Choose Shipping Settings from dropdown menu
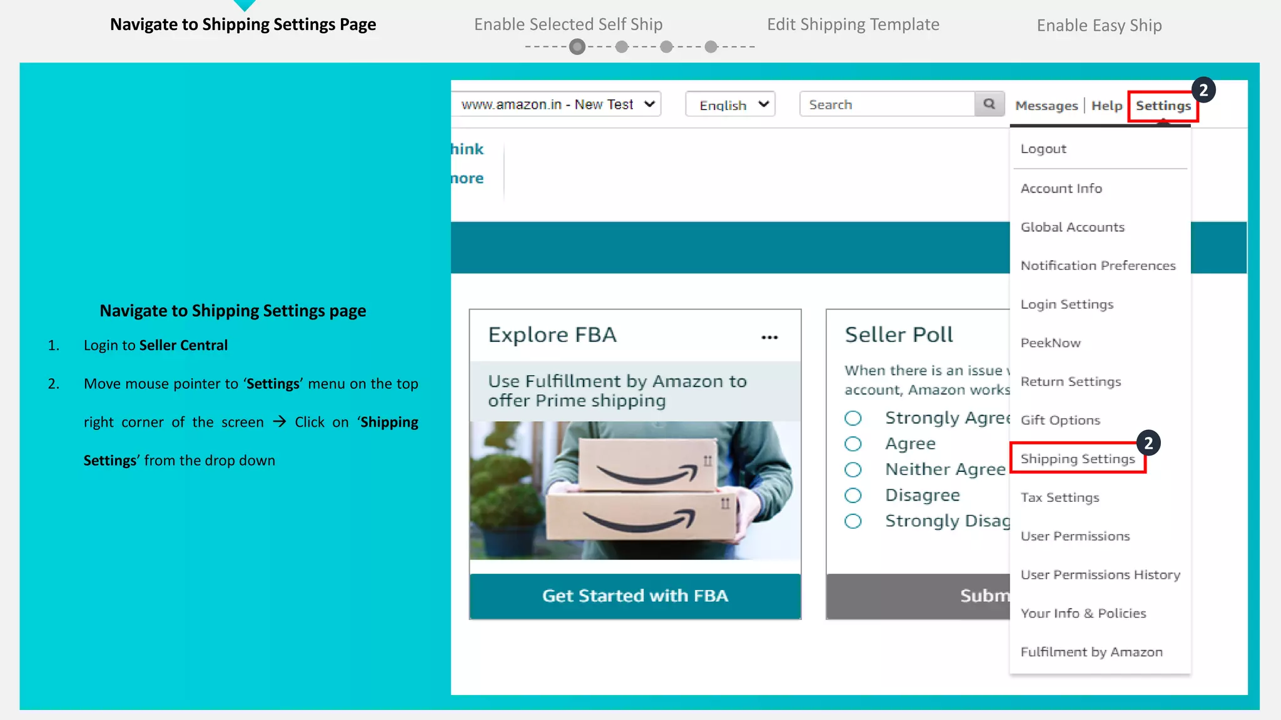 pyautogui.click(x=1077, y=459)
